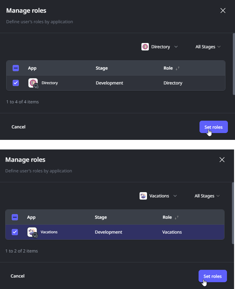Toggle the select-all checkbox in the Directory table header

(x=16, y=68)
